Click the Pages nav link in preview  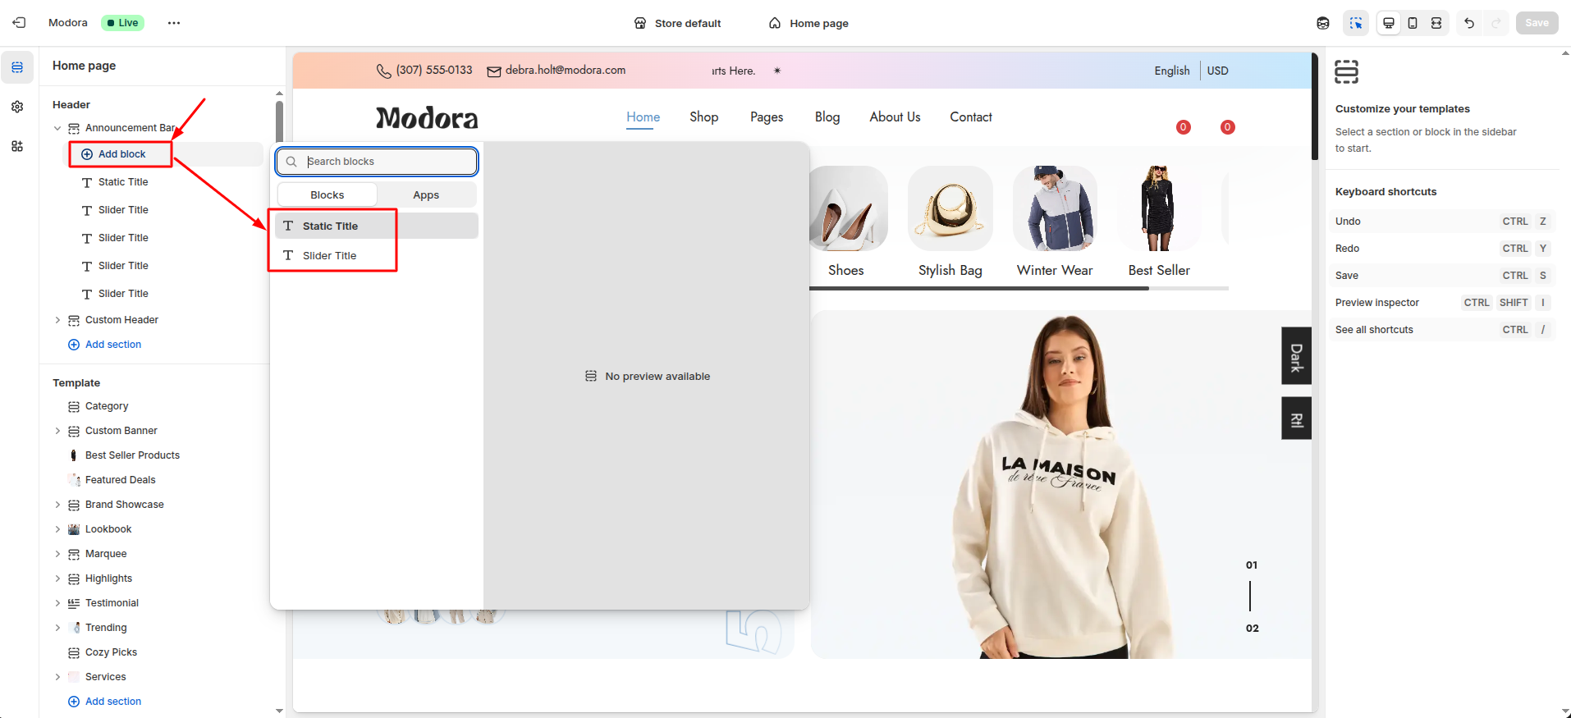767,117
